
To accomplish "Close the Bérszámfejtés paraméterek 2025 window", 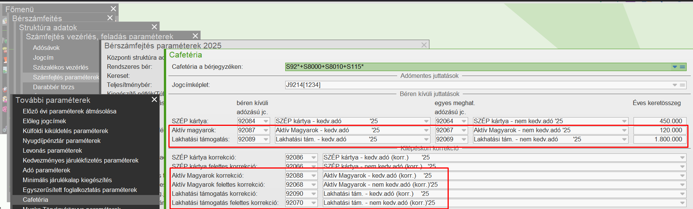I will coord(424,45).
